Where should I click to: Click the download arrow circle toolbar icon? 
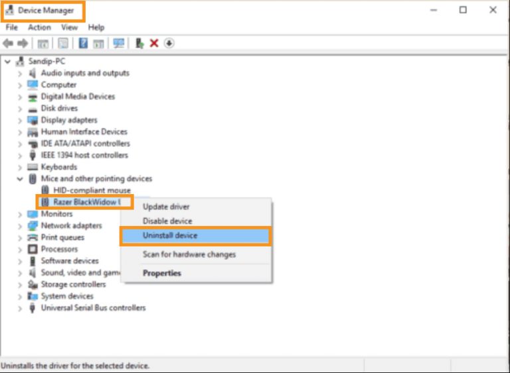[x=169, y=43]
